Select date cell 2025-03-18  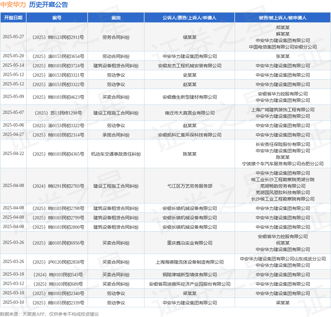[13, 274]
